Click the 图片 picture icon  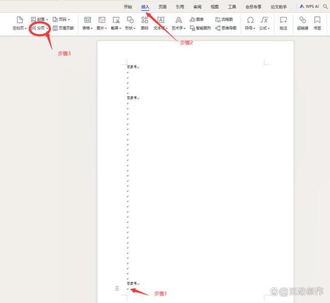102,20
